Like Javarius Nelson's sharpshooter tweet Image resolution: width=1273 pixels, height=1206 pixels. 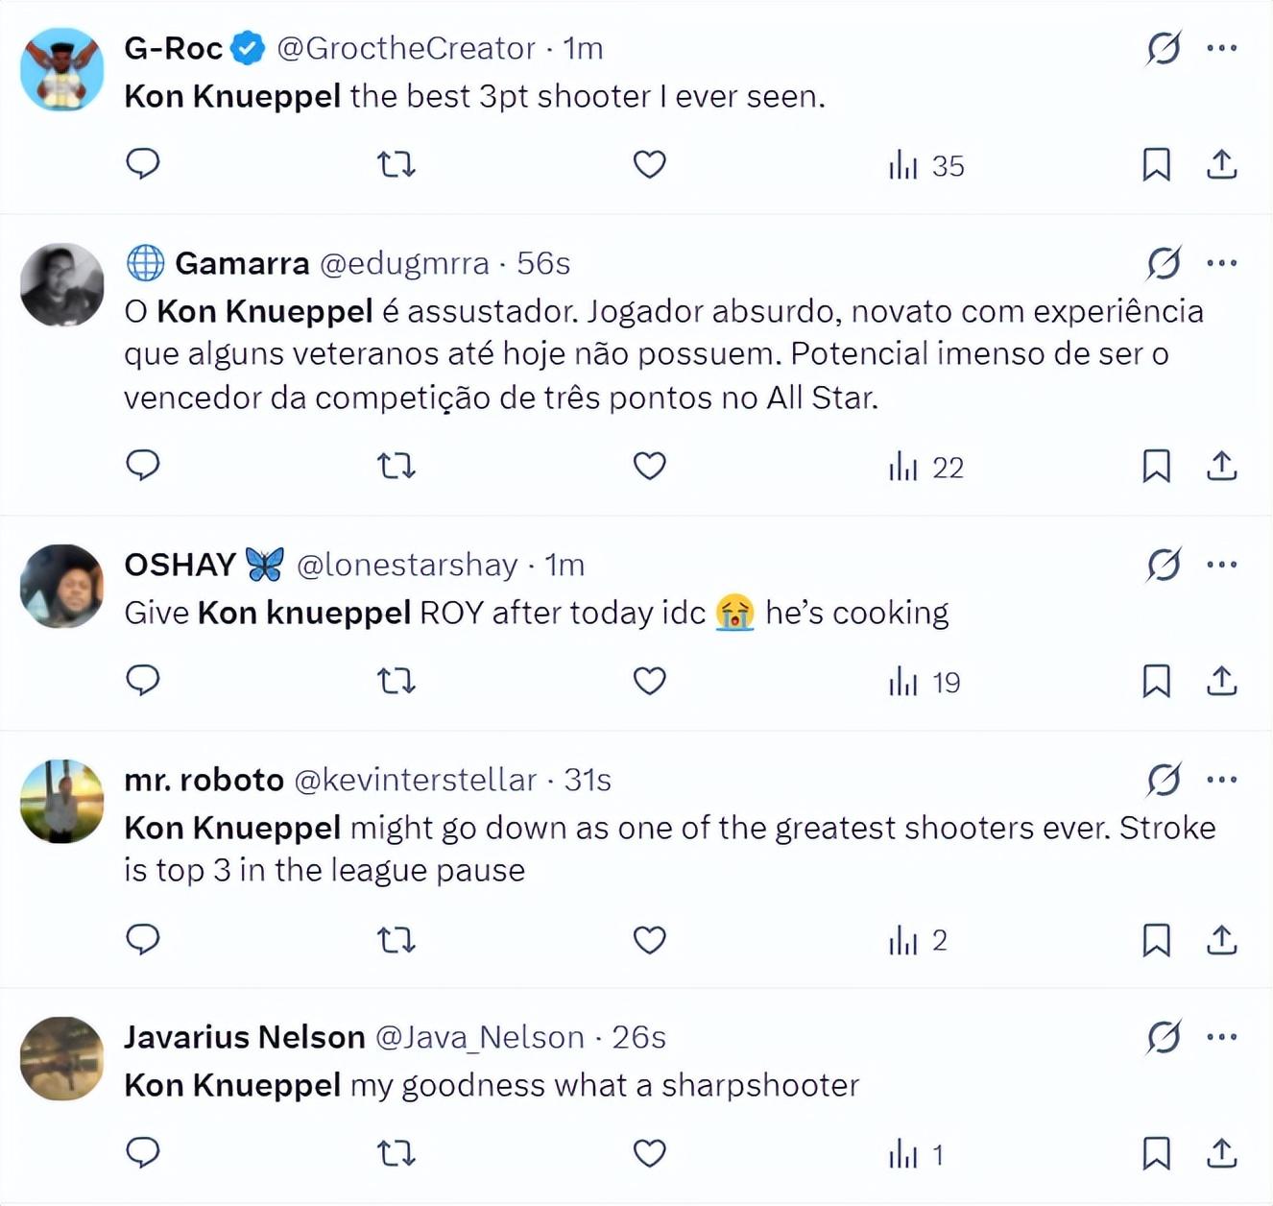pyautogui.click(x=650, y=1152)
